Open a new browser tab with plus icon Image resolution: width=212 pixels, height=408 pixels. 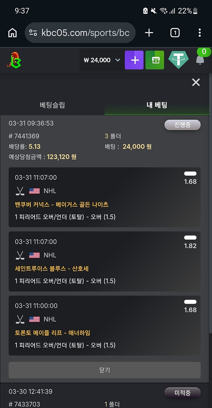pyautogui.click(x=149, y=33)
